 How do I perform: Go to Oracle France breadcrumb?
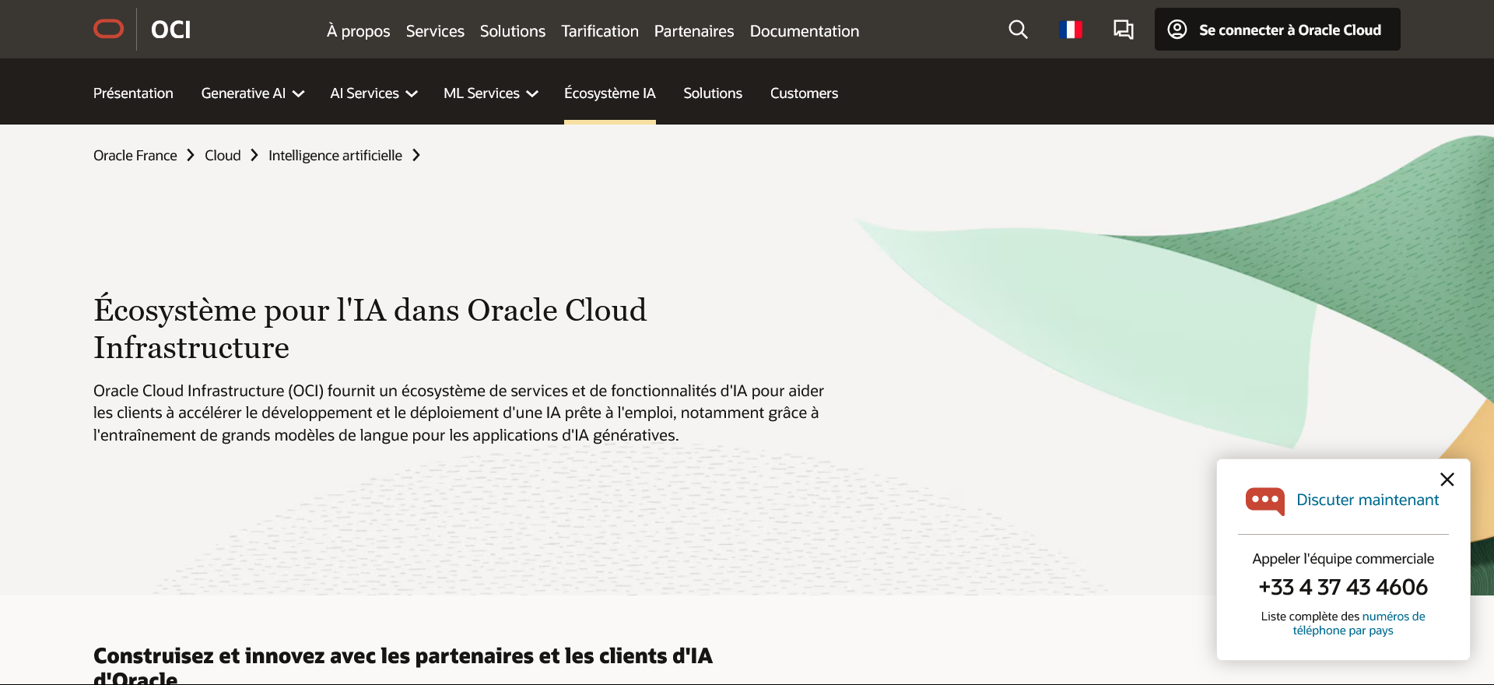point(135,156)
